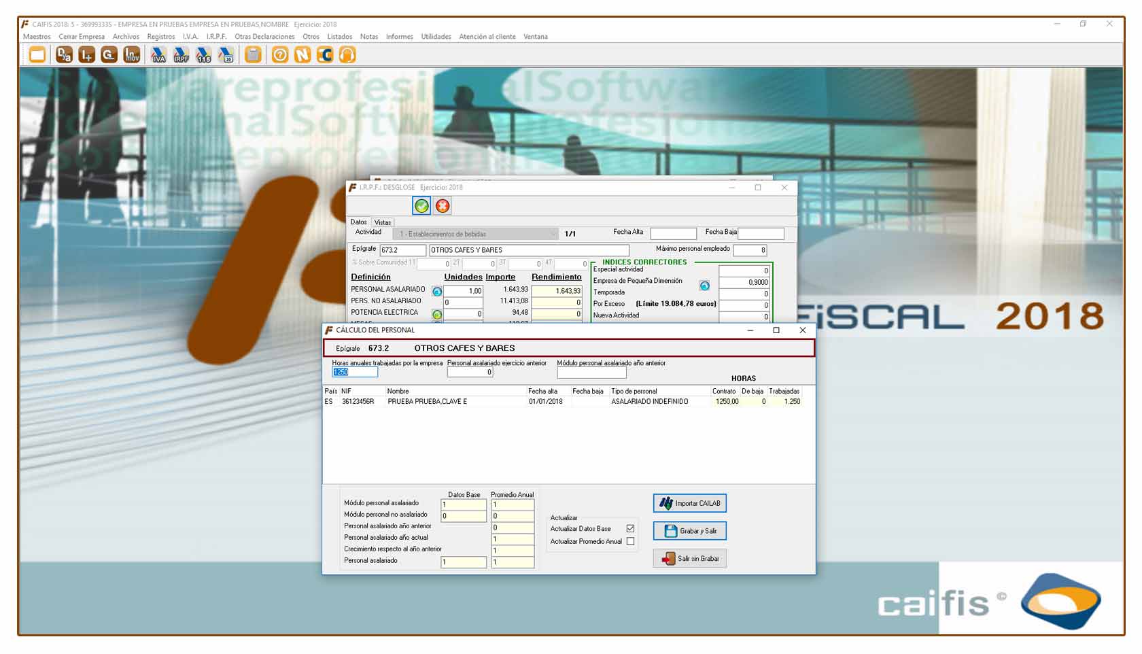Click the Grabar y Salir button

click(690, 531)
